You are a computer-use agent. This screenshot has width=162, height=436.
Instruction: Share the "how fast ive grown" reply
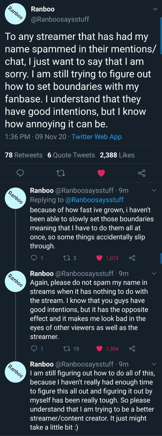pos(132,258)
